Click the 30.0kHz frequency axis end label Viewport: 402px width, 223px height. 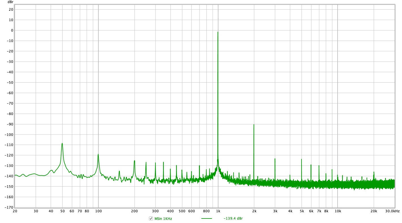(393, 211)
